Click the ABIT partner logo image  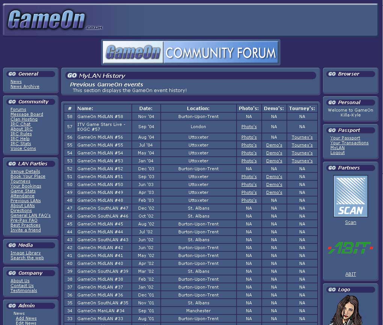(350, 248)
